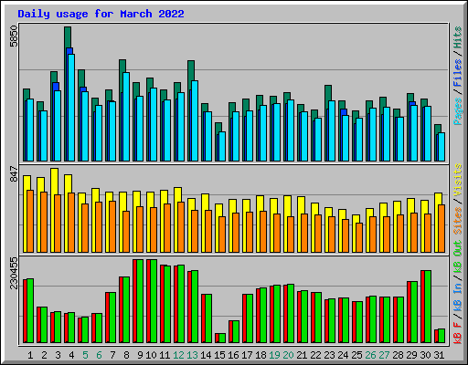The width and height of the screenshot is (468, 365).
Task: Click day 14 on the x-axis
Action: 206,355
